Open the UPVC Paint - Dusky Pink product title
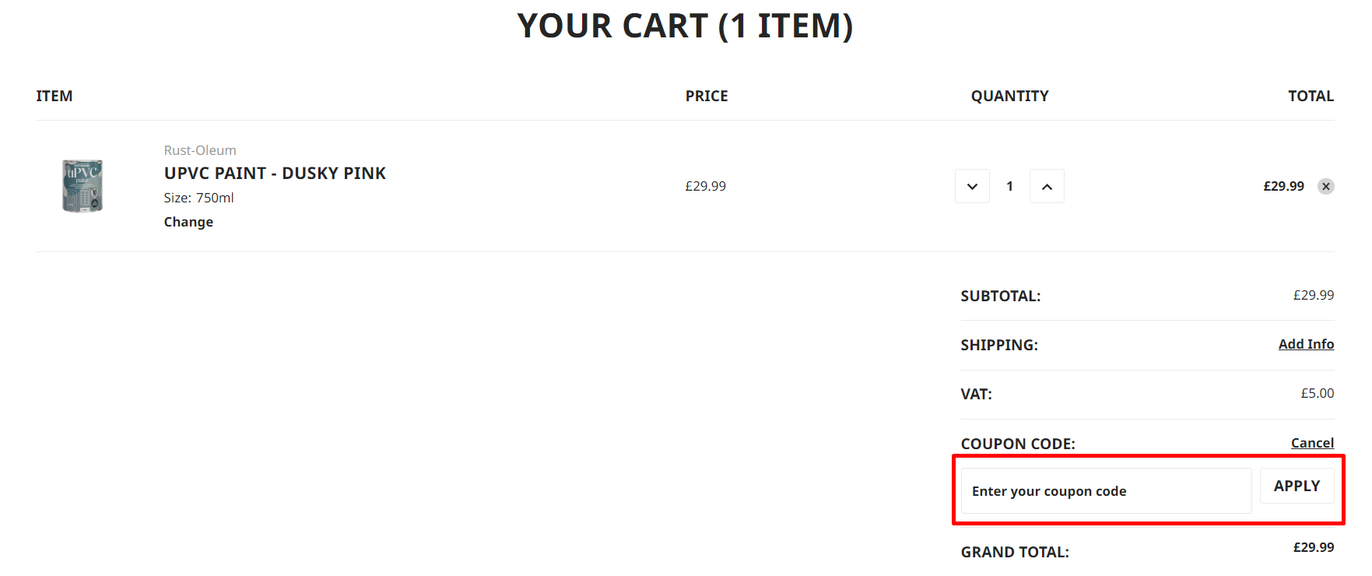This screenshot has width=1372, height=576. (x=275, y=173)
